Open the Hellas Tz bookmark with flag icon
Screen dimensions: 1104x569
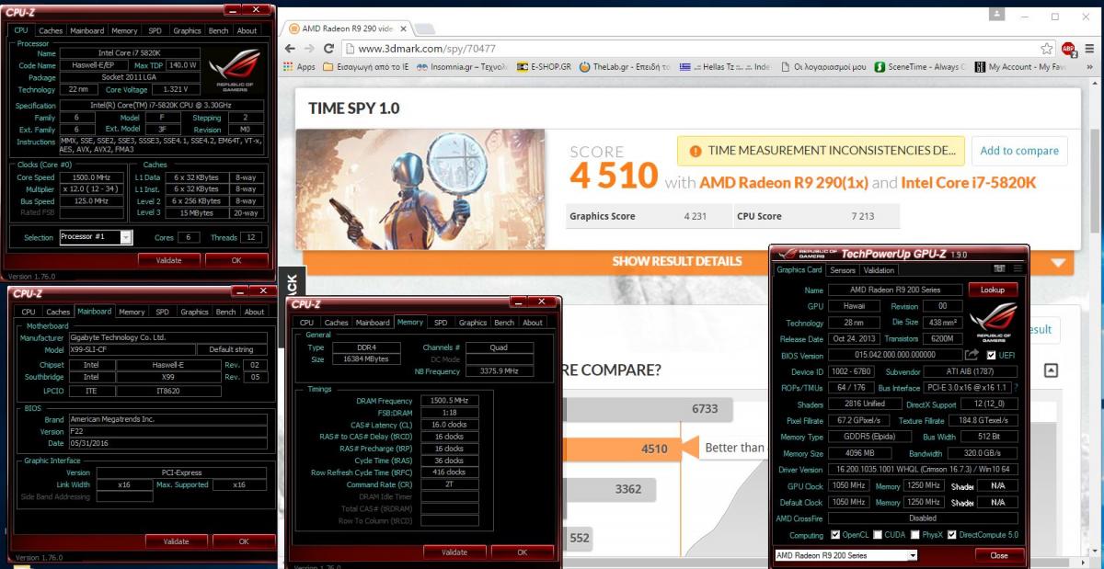click(x=726, y=67)
